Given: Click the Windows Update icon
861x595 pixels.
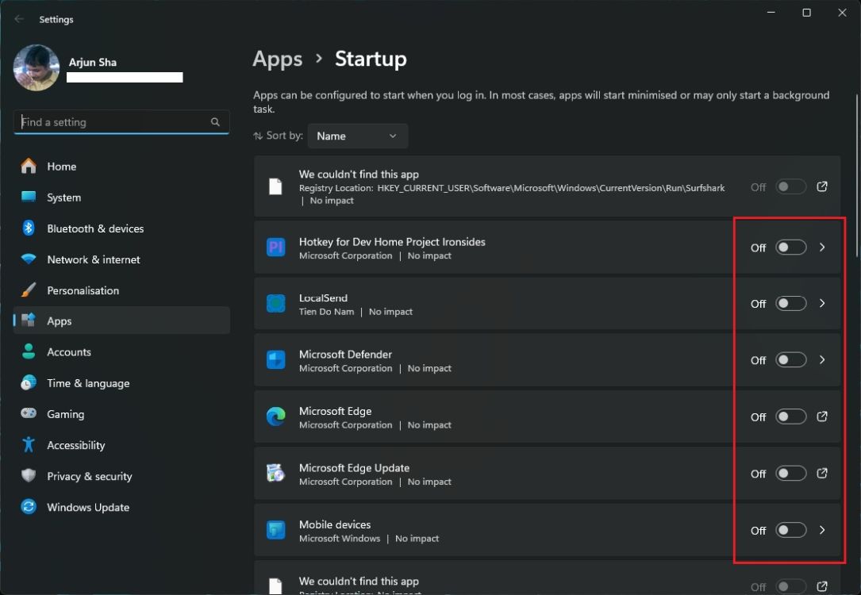Looking at the screenshot, I should pyautogui.click(x=29, y=507).
